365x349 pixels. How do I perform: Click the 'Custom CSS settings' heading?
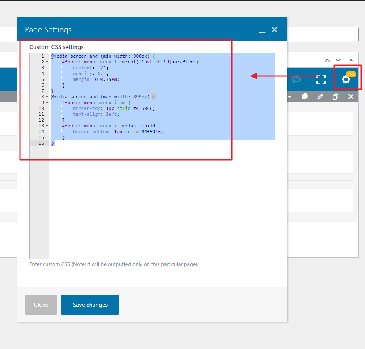point(56,47)
